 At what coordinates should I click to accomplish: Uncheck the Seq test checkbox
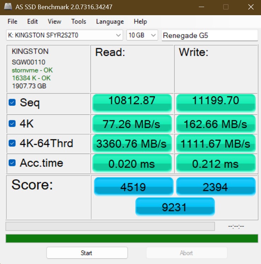(x=12, y=102)
